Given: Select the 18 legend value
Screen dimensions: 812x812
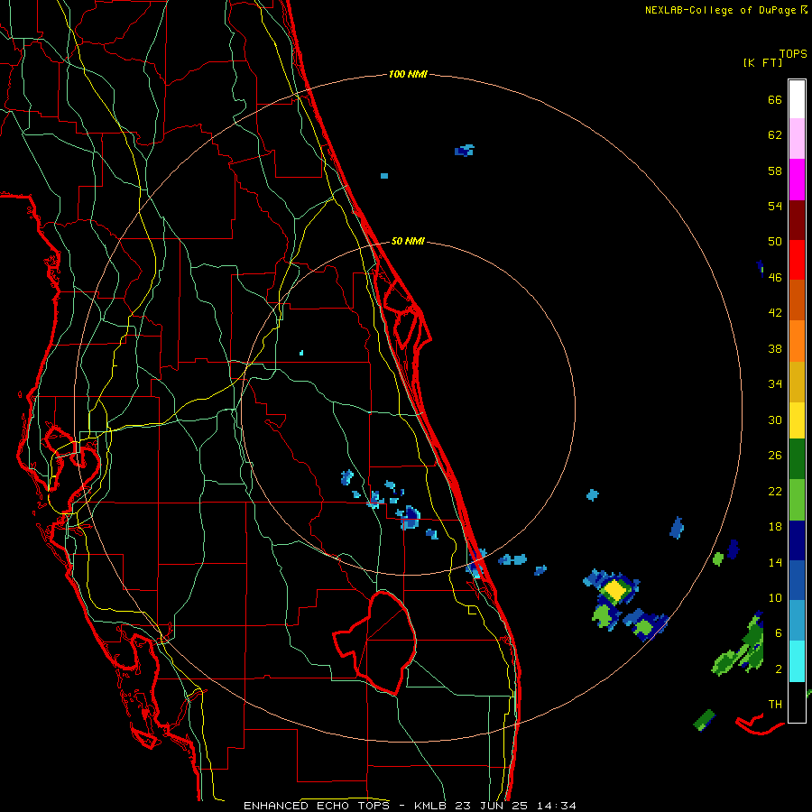Looking at the screenshot, I should point(775,527).
